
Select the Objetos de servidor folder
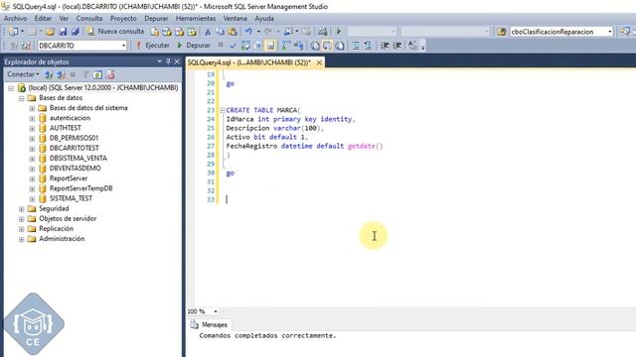point(68,218)
